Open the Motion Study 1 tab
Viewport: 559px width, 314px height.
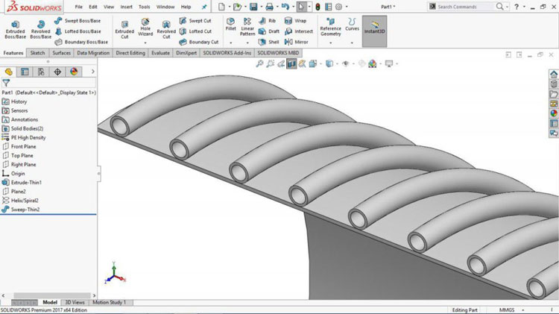point(109,302)
